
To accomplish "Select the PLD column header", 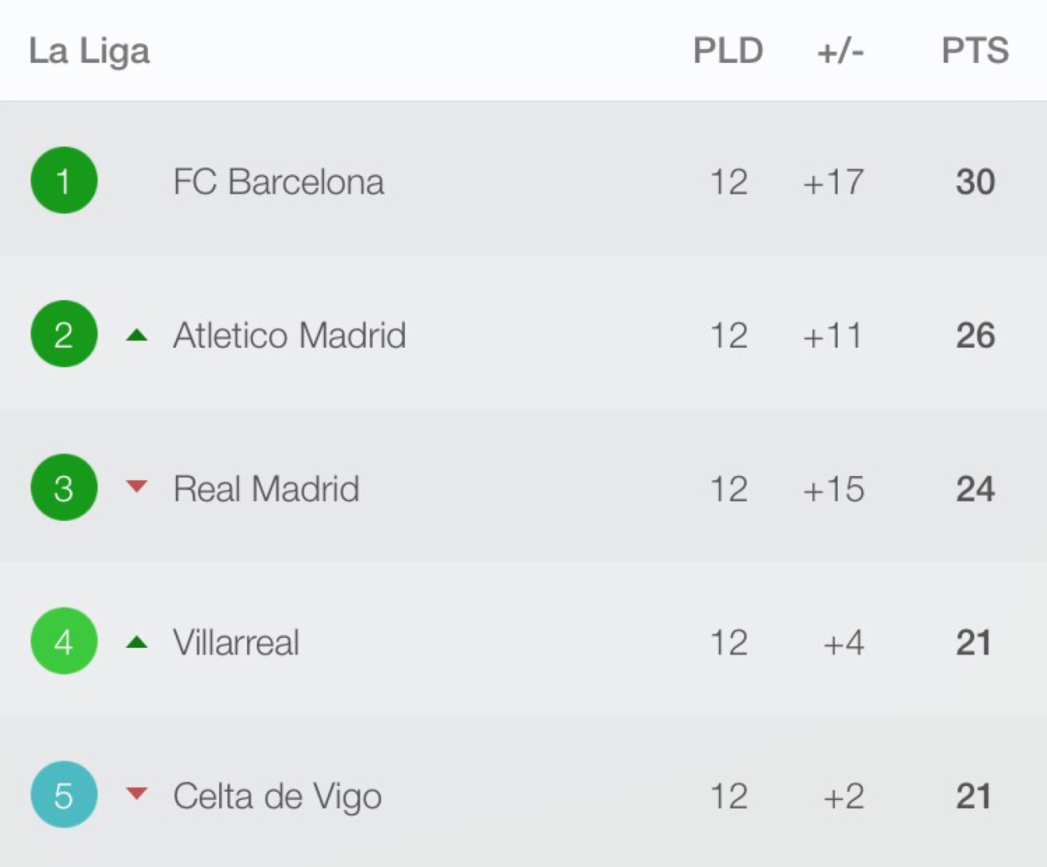I will [x=728, y=51].
